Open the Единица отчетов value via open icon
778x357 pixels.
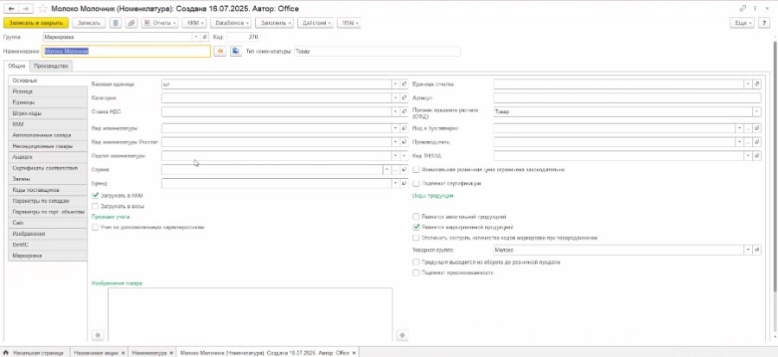tap(757, 85)
